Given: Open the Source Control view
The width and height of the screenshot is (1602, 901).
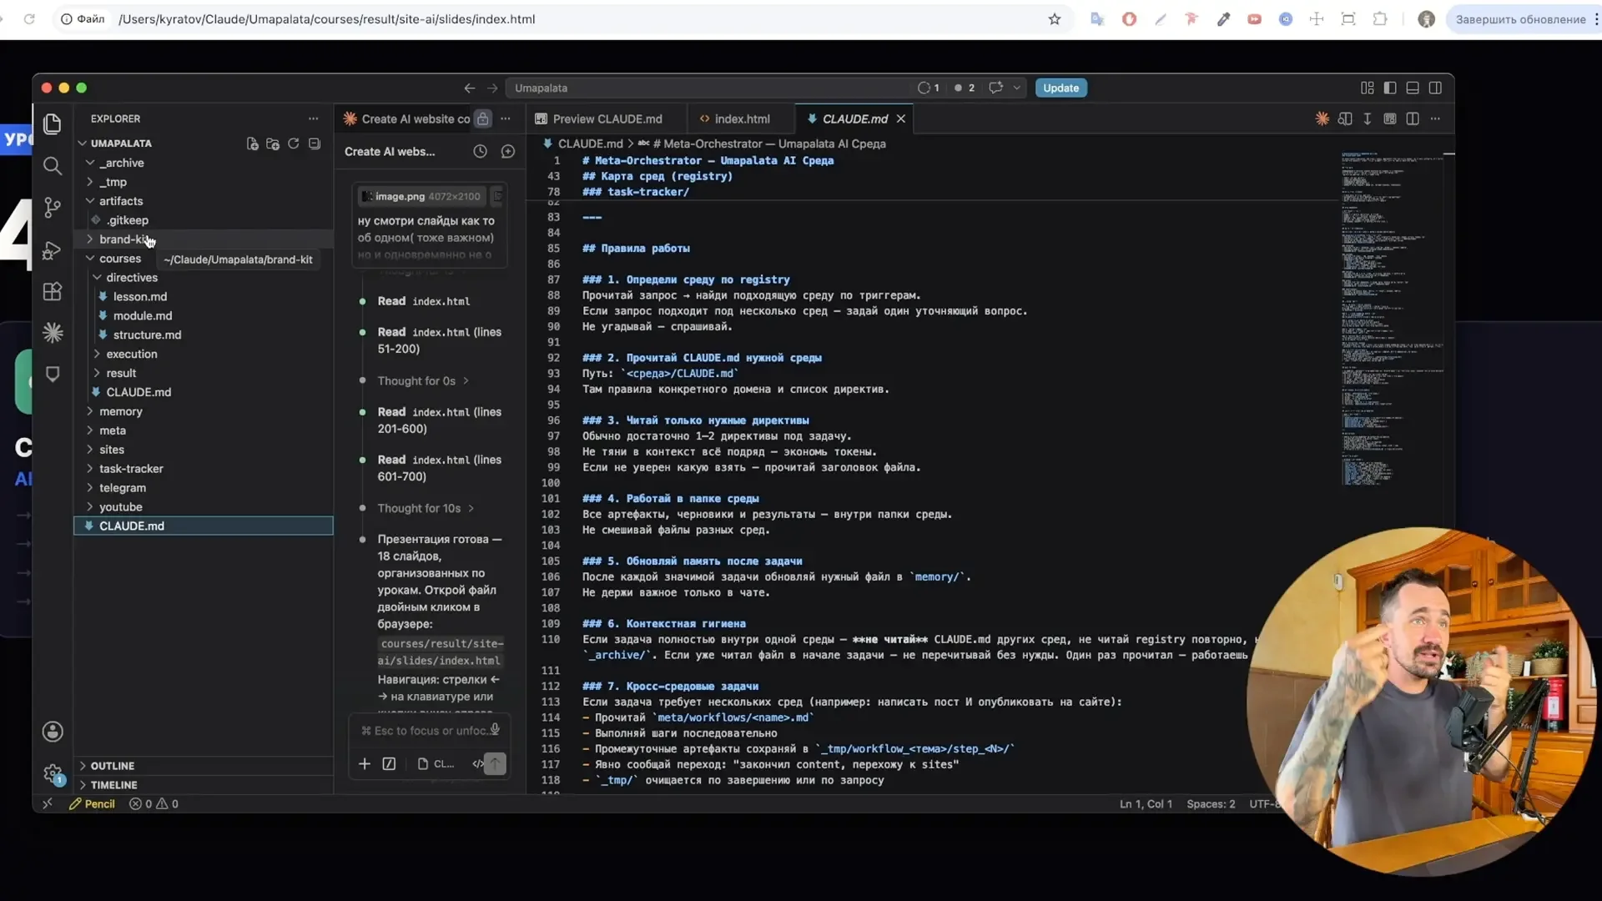Looking at the screenshot, I should 53,208.
